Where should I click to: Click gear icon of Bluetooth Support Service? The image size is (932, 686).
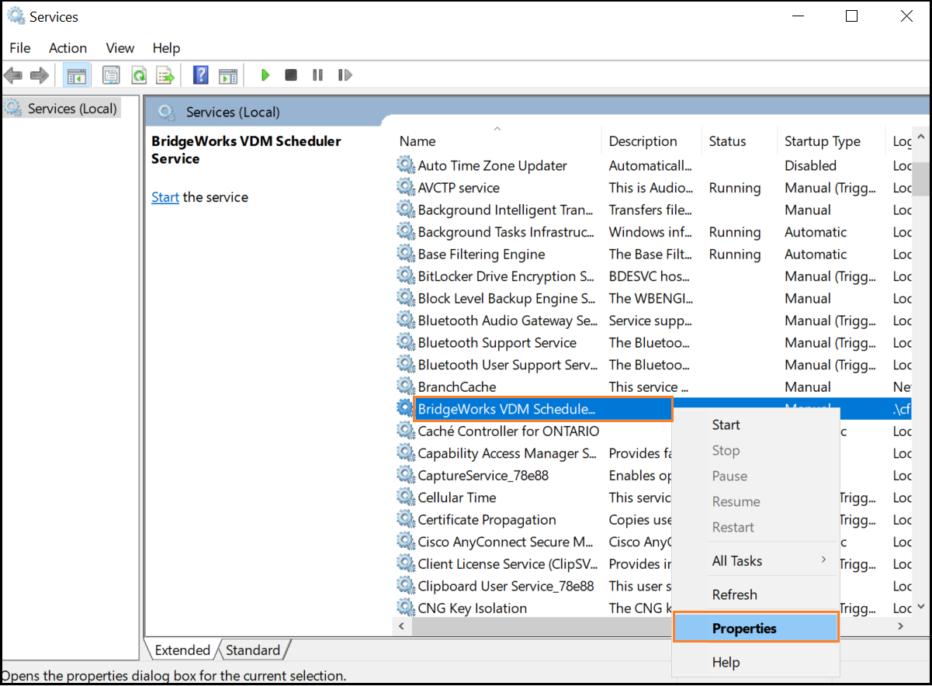coord(405,342)
